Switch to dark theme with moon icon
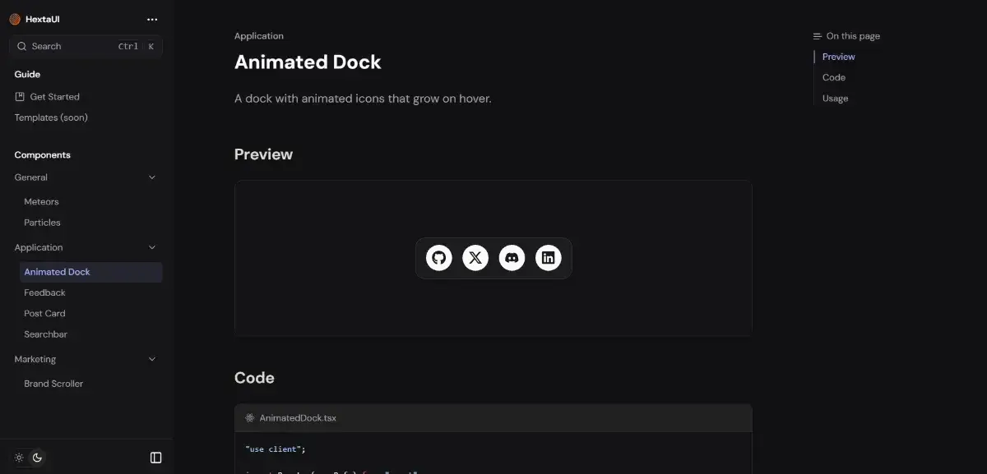 (x=37, y=458)
